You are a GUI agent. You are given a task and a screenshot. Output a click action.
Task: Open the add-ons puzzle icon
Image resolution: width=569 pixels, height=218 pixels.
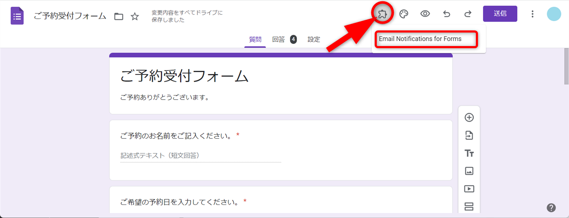coord(382,14)
